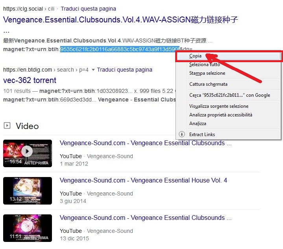Play the 11:51 video thumbnail
This screenshot has height=249, width=283.
(x=28, y=228)
